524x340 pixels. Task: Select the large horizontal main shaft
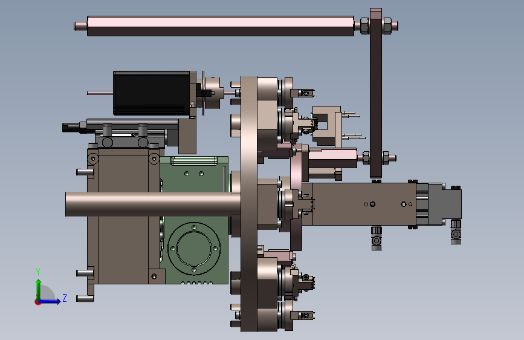pyautogui.click(x=153, y=204)
